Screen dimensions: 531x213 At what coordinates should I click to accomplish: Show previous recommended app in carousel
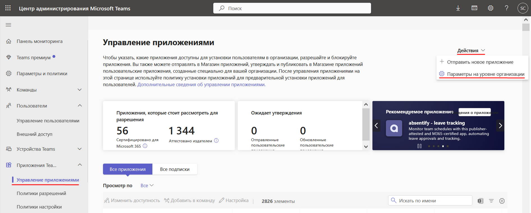pos(376,125)
